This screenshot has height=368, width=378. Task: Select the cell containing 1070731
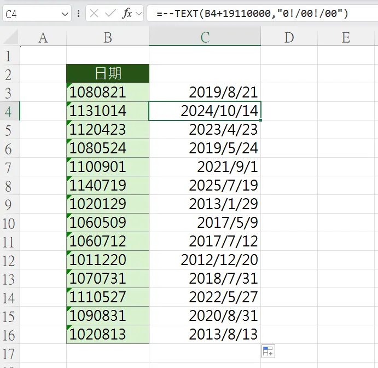(x=108, y=279)
